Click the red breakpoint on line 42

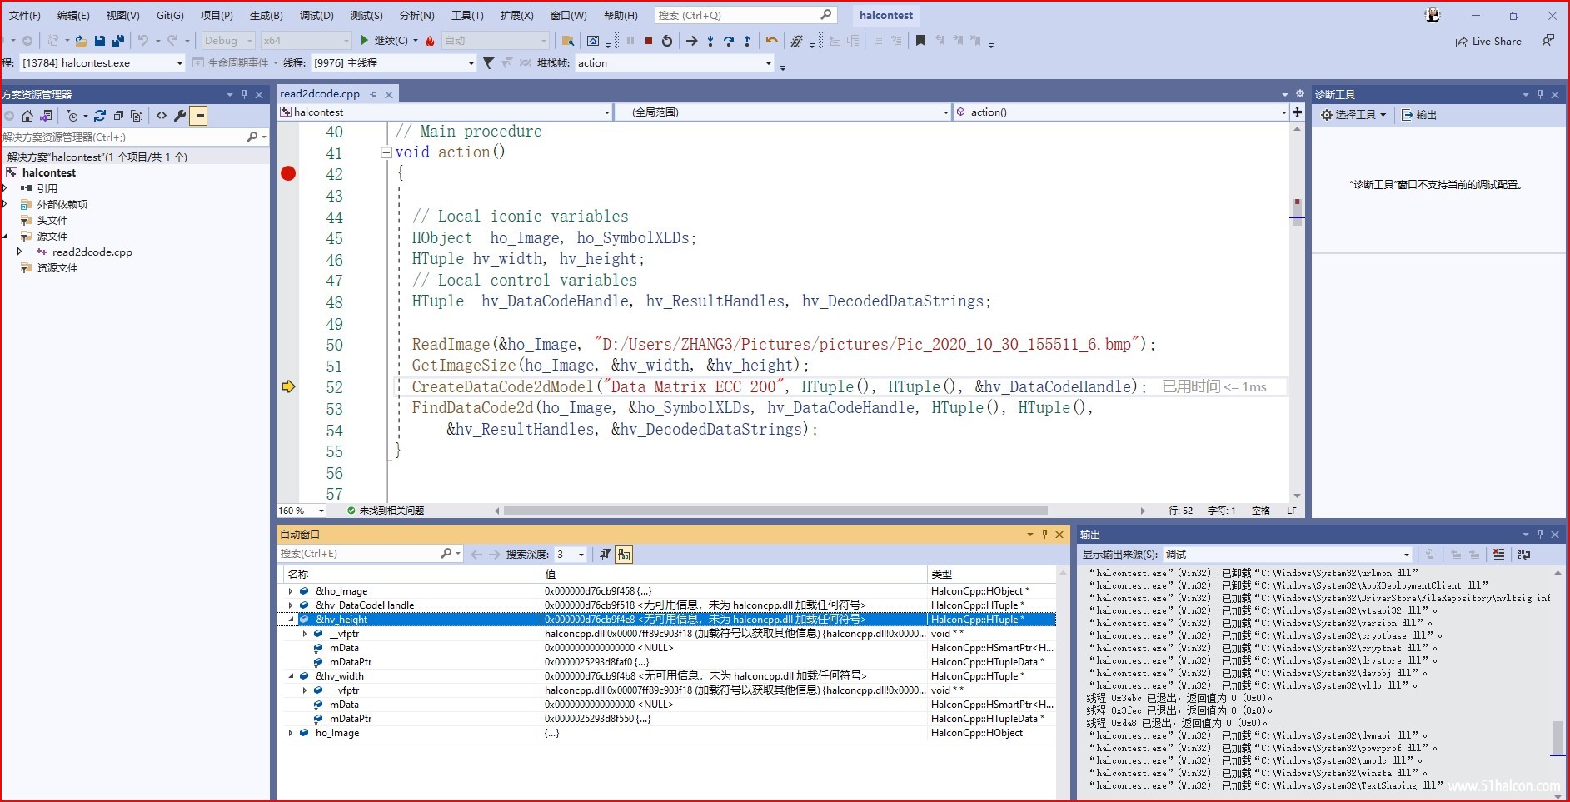[x=288, y=173]
